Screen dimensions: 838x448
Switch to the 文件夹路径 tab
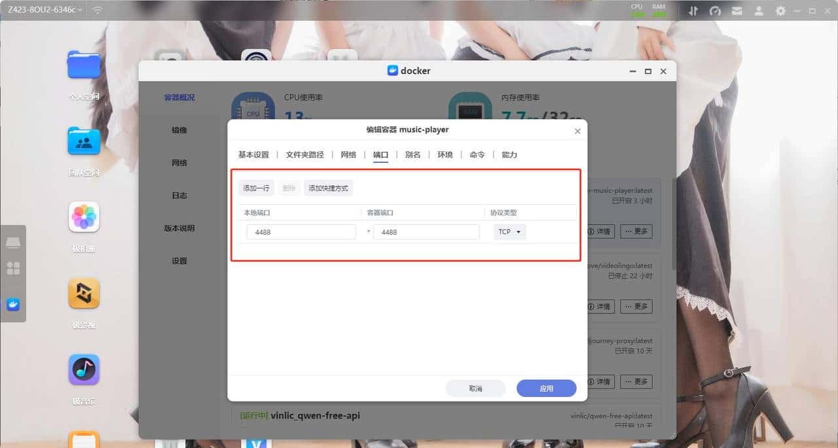[x=306, y=154]
